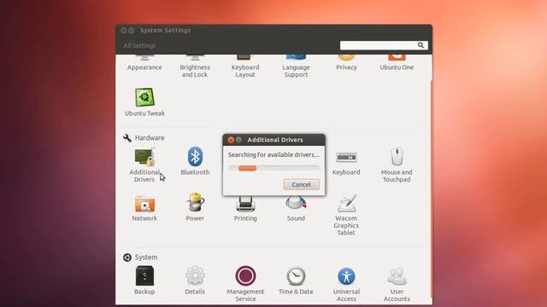
Task: Open Bluetooth settings
Action: click(195, 161)
